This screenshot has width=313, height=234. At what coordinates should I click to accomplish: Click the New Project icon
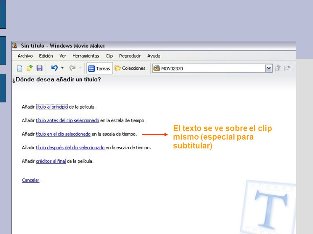point(20,68)
